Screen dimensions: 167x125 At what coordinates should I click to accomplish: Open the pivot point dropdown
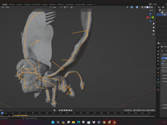61,7
